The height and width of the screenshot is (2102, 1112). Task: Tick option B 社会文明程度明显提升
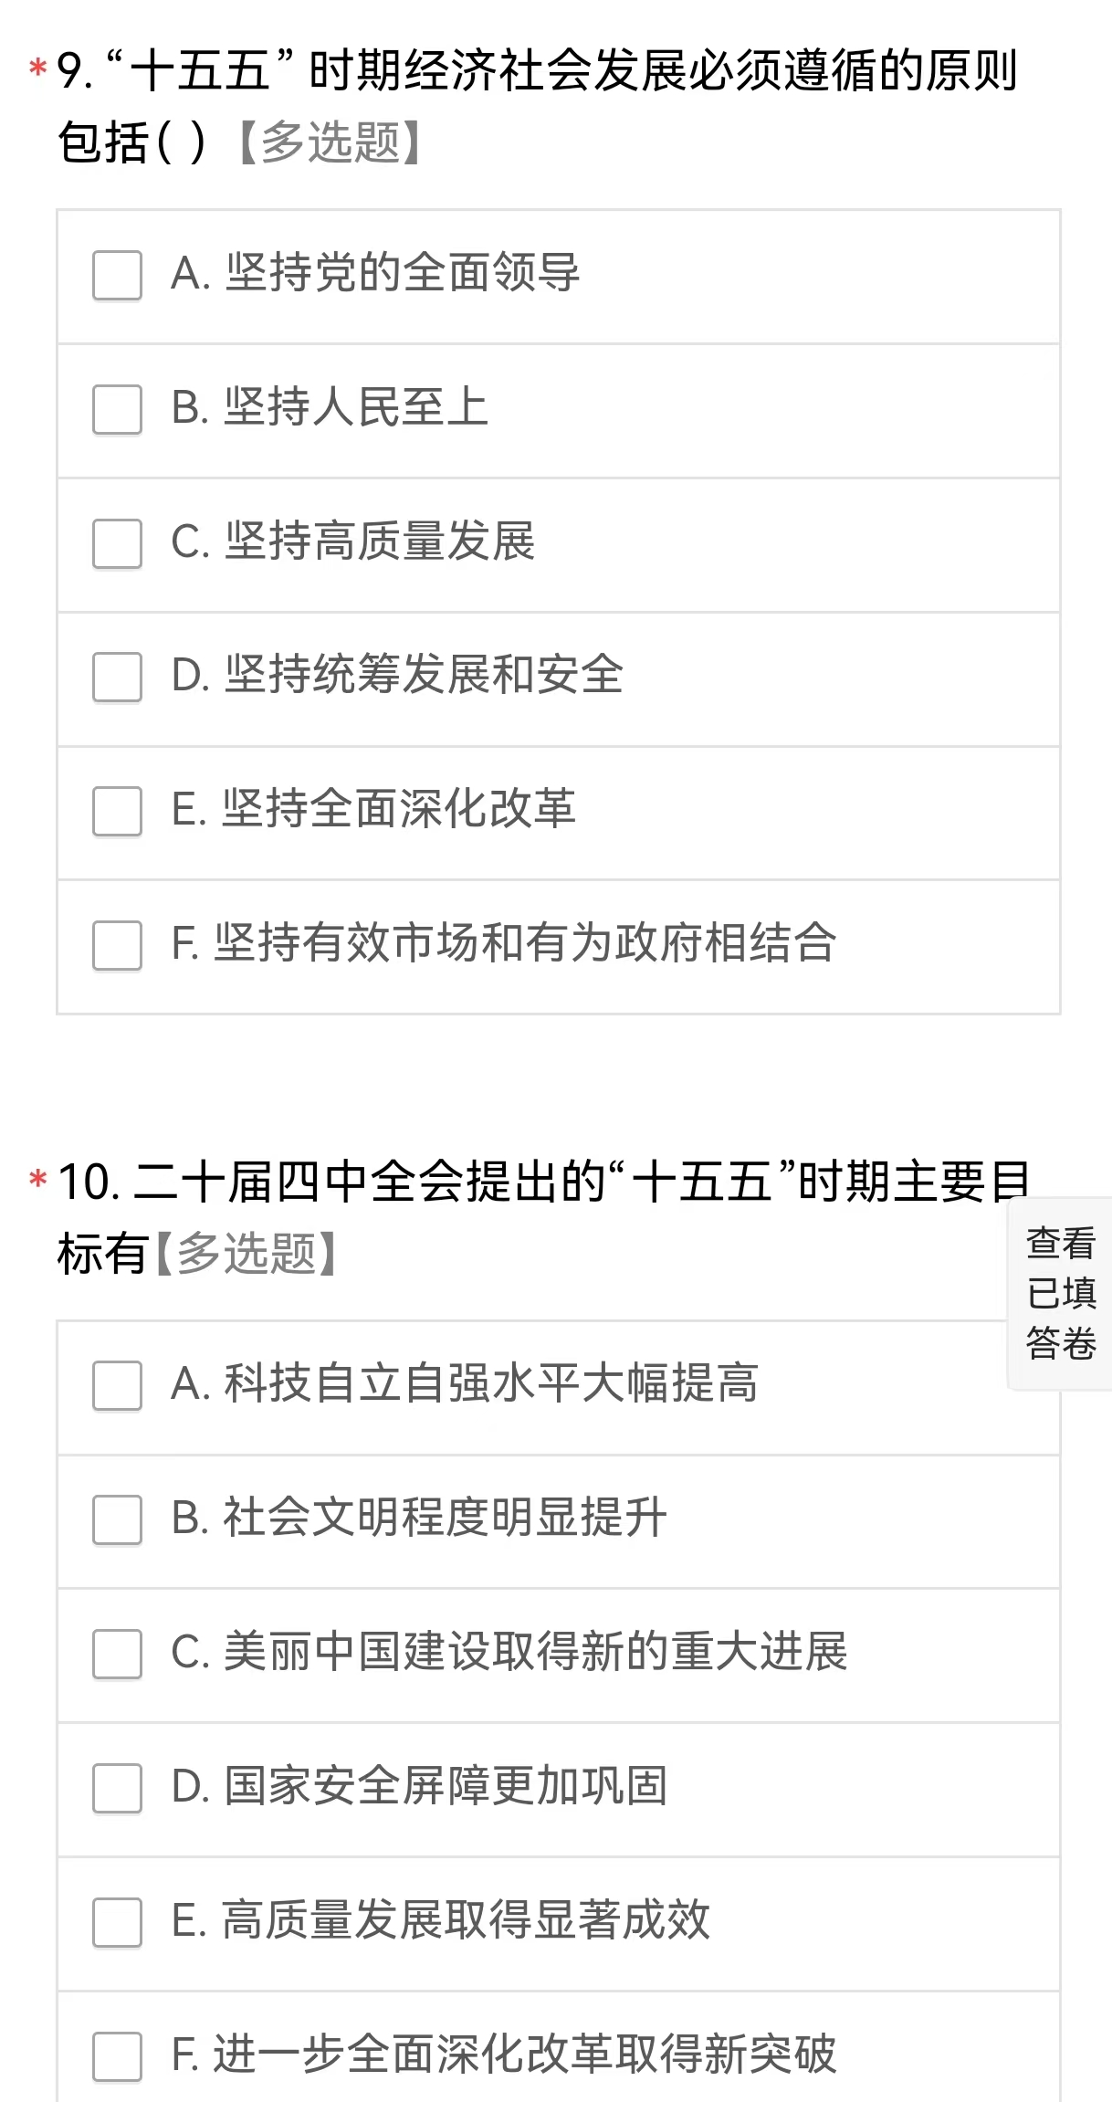click(x=117, y=1519)
